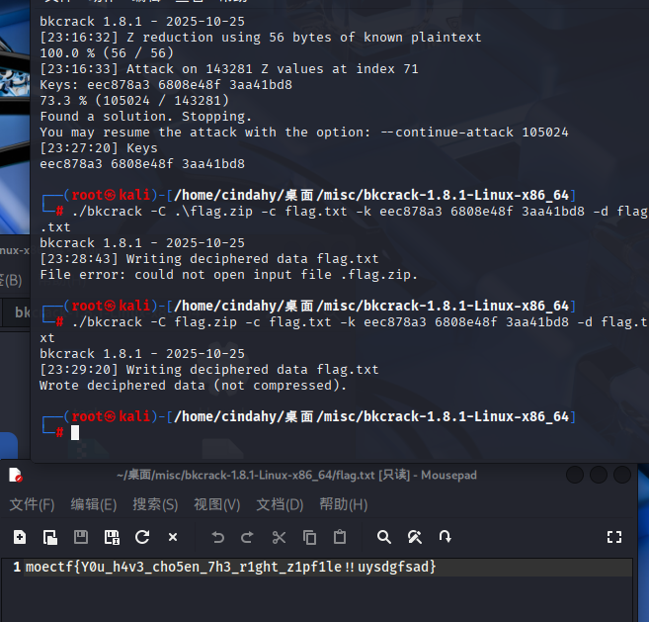Close the document with the X toolbar icon
The height and width of the screenshot is (622, 649).
tap(173, 537)
